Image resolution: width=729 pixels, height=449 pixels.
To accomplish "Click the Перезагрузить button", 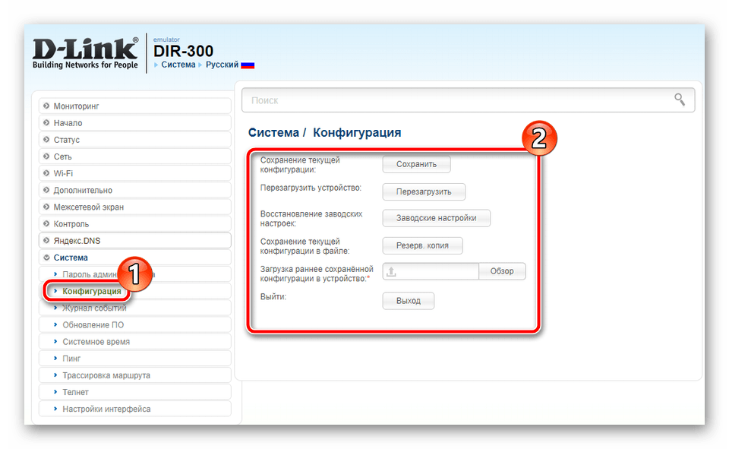I will pos(424,191).
